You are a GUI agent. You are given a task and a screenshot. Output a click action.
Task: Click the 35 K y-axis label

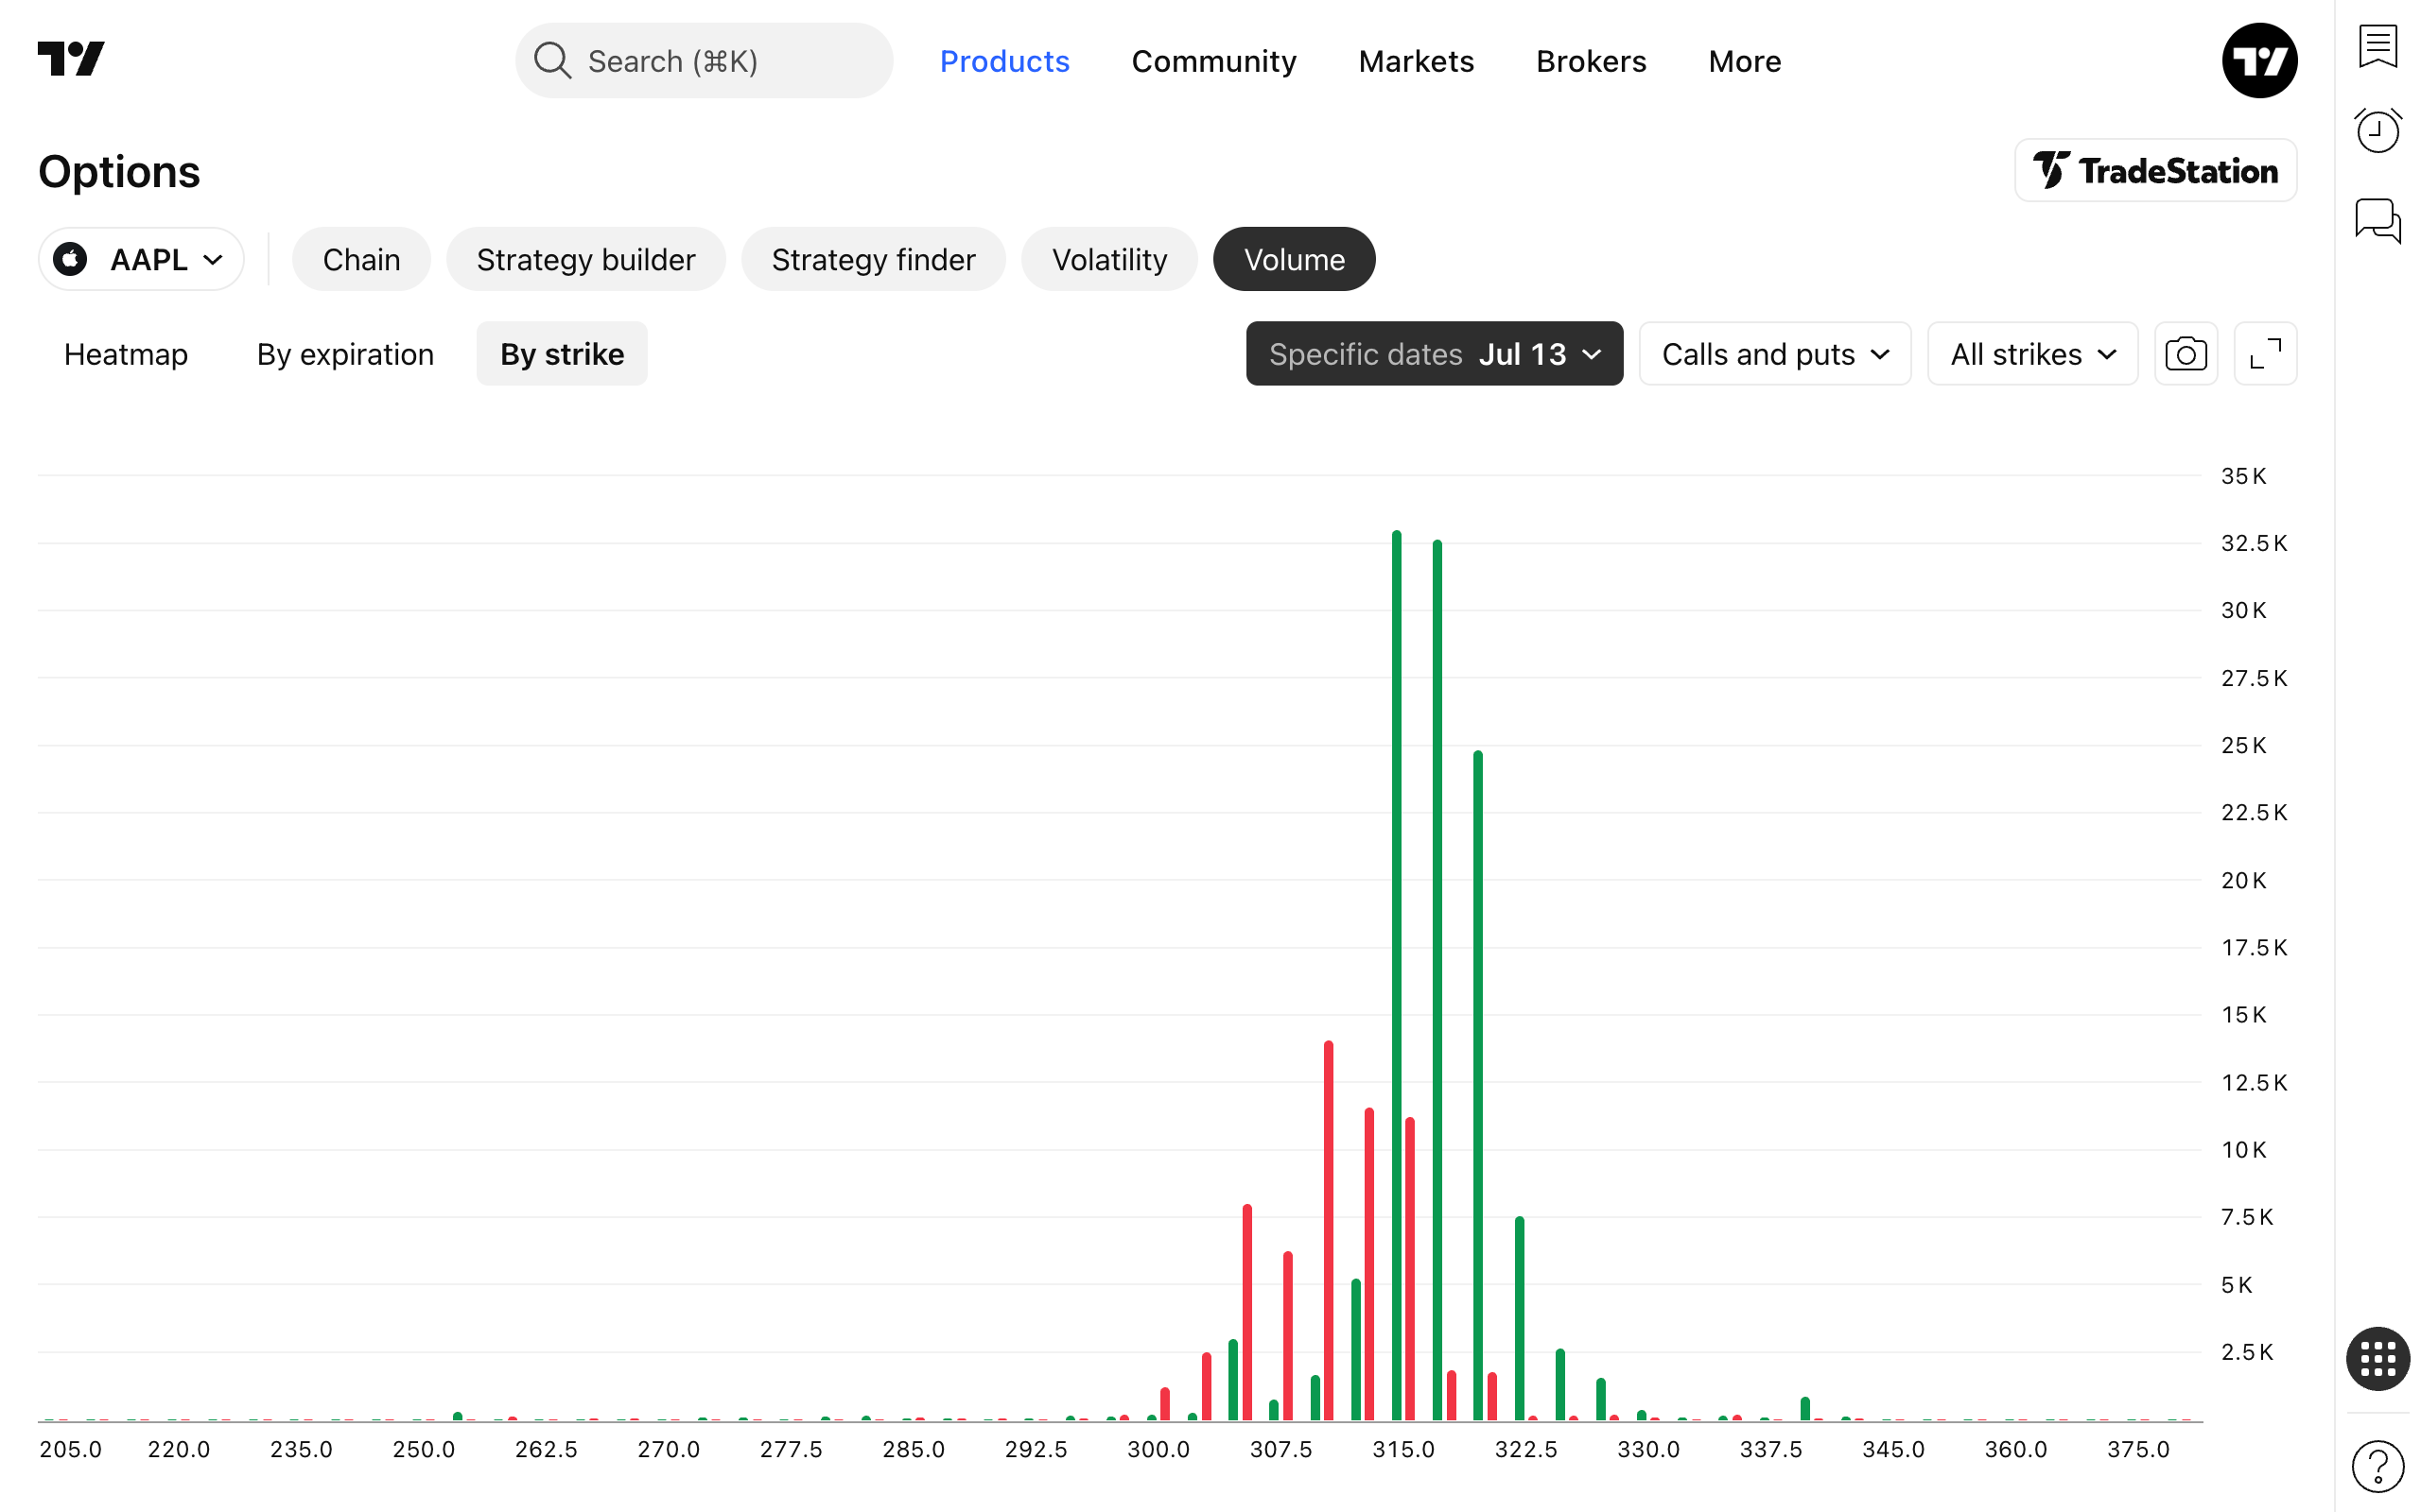[x=2243, y=476]
